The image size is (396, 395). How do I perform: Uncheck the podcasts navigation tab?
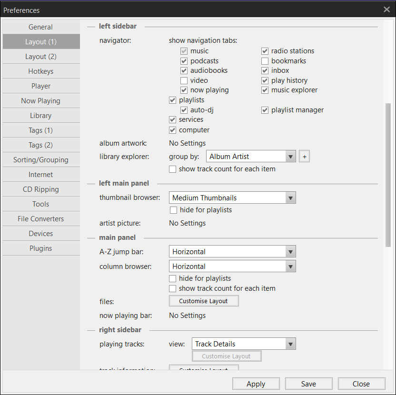[x=184, y=61]
